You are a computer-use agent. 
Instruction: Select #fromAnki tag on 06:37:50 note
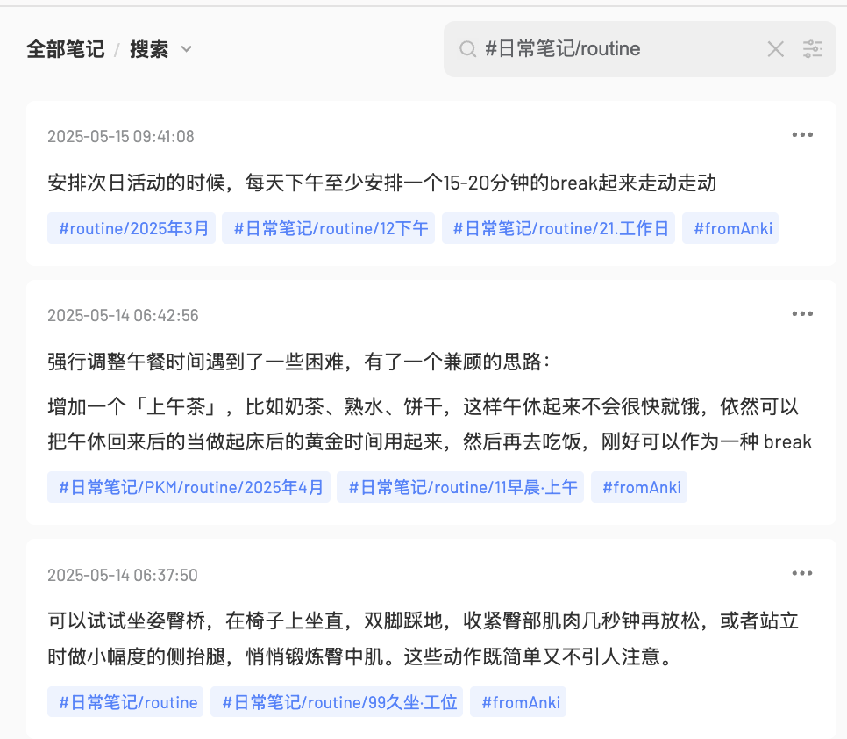[x=518, y=701]
